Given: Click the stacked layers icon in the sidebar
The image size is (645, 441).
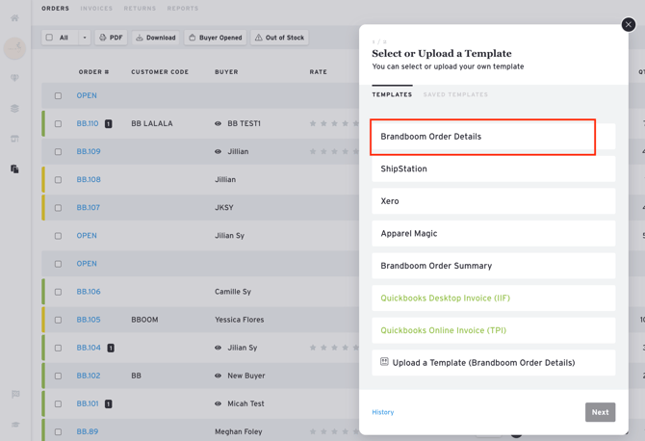Looking at the screenshot, I should click(14, 108).
